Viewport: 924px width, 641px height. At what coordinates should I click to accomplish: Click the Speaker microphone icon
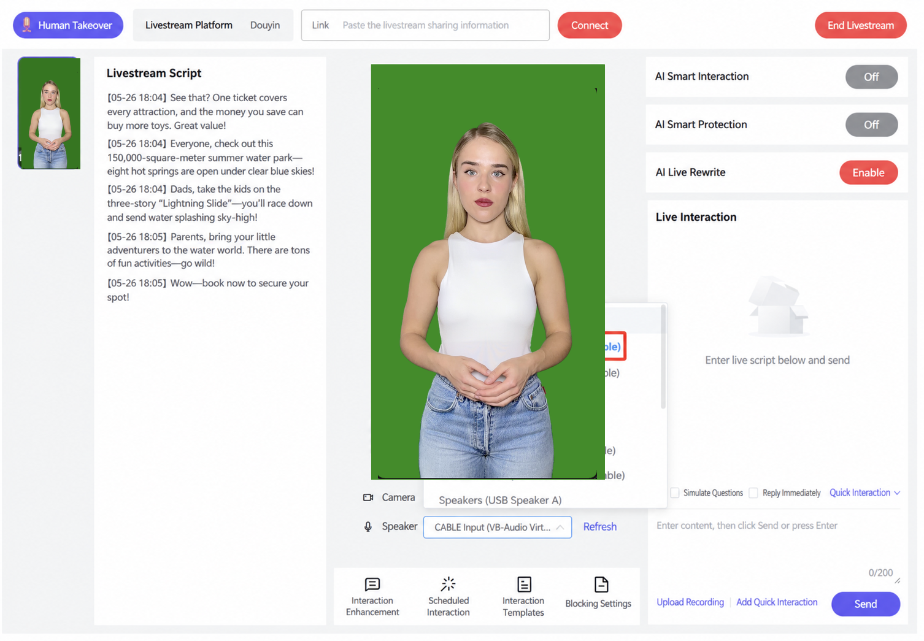[x=368, y=526]
